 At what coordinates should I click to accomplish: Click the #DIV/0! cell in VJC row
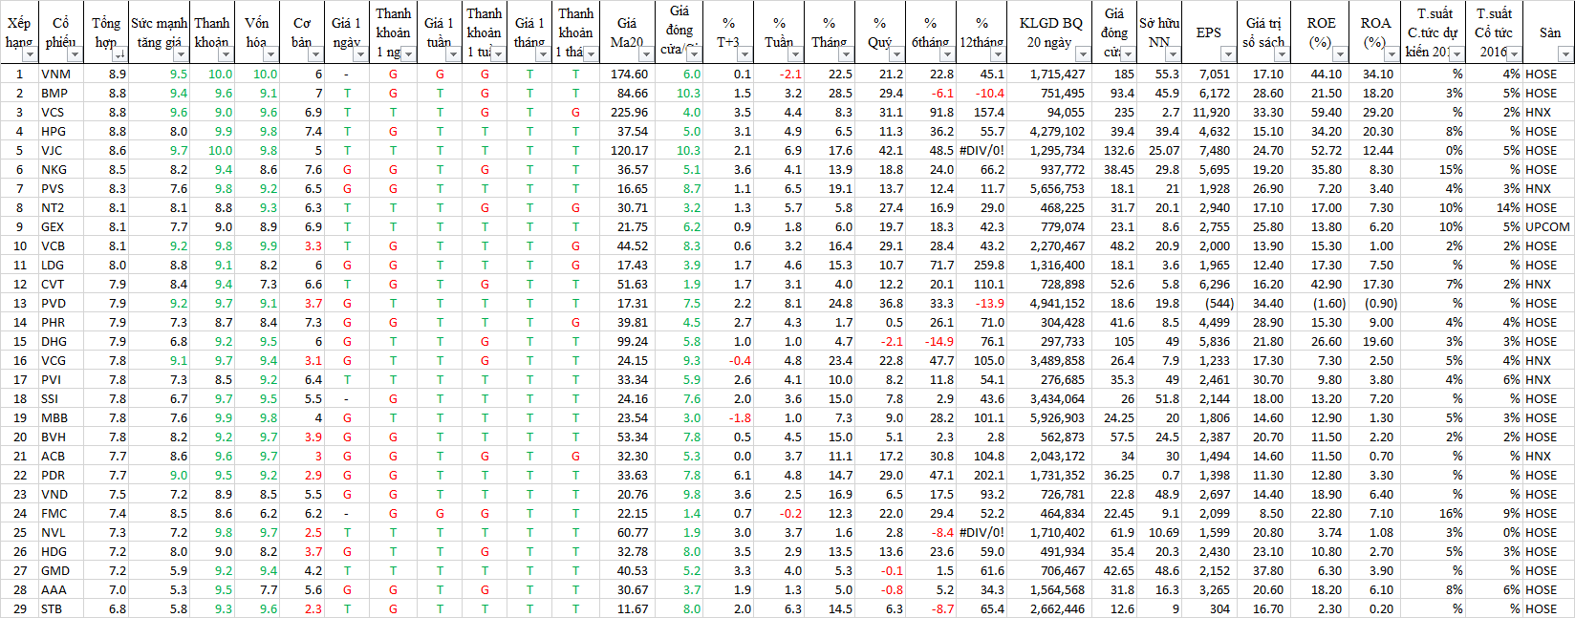click(x=982, y=150)
